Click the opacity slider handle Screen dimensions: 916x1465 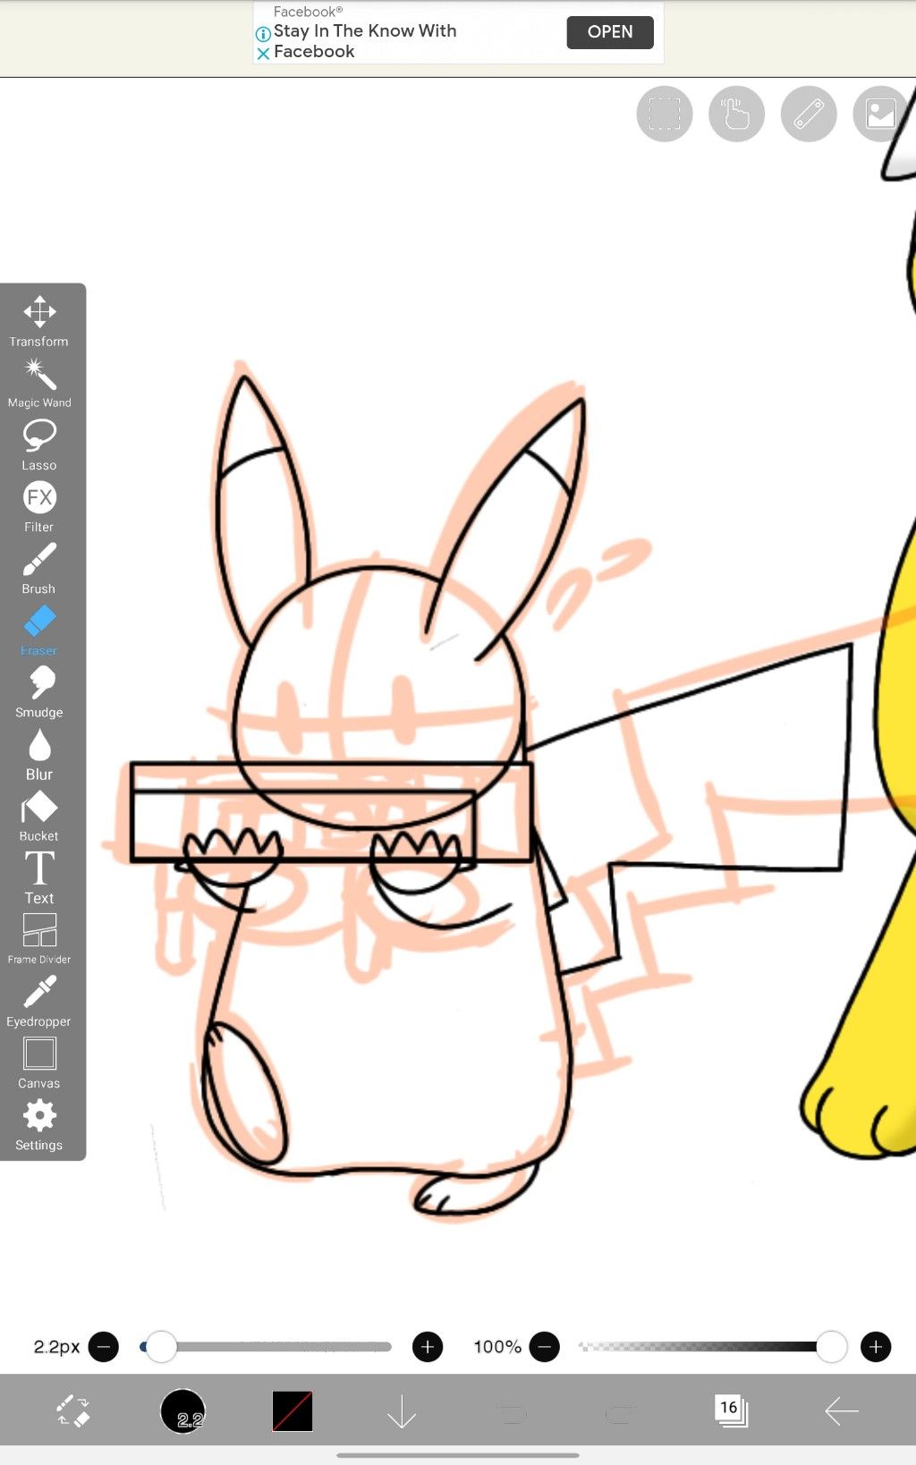[832, 1346]
